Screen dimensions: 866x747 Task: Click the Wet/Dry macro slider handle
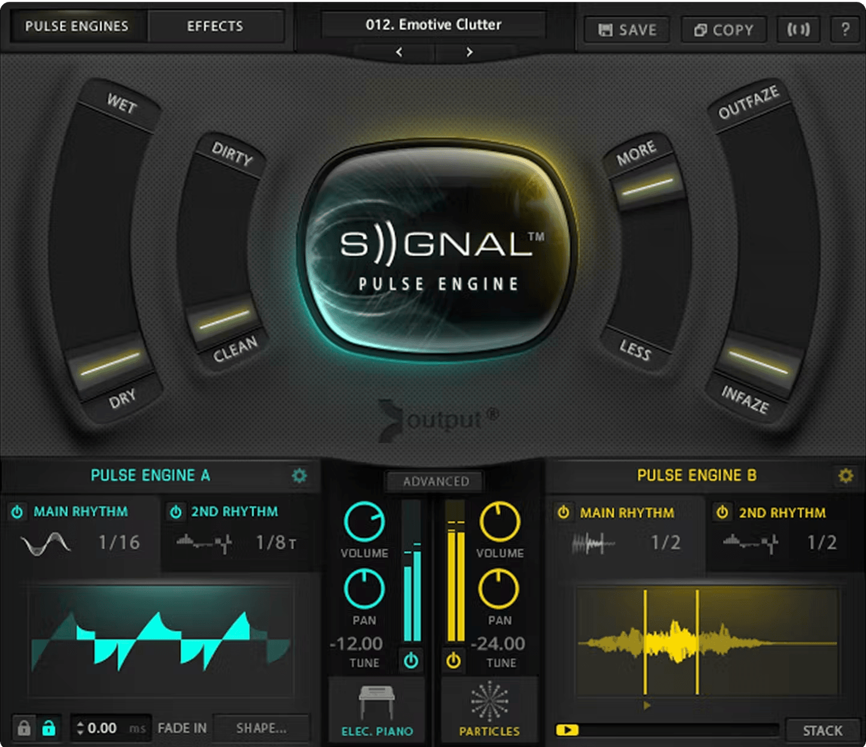point(109,364)
